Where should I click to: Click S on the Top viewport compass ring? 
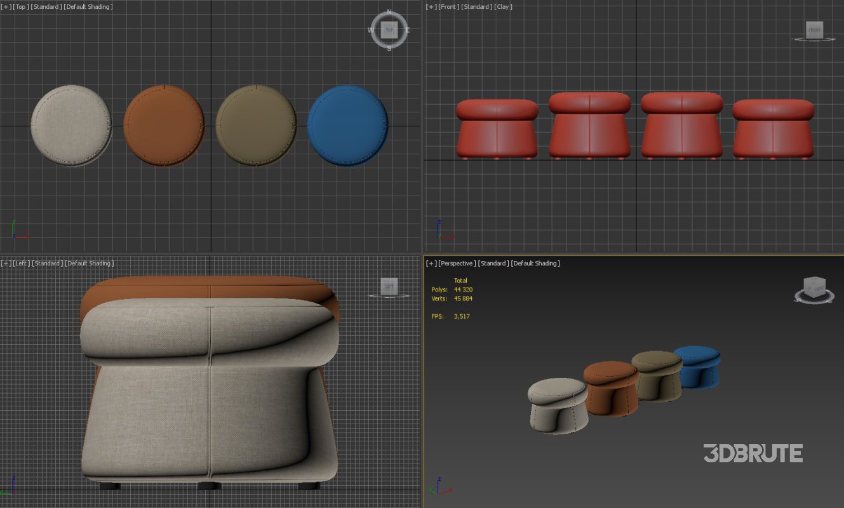pos(388,47)
